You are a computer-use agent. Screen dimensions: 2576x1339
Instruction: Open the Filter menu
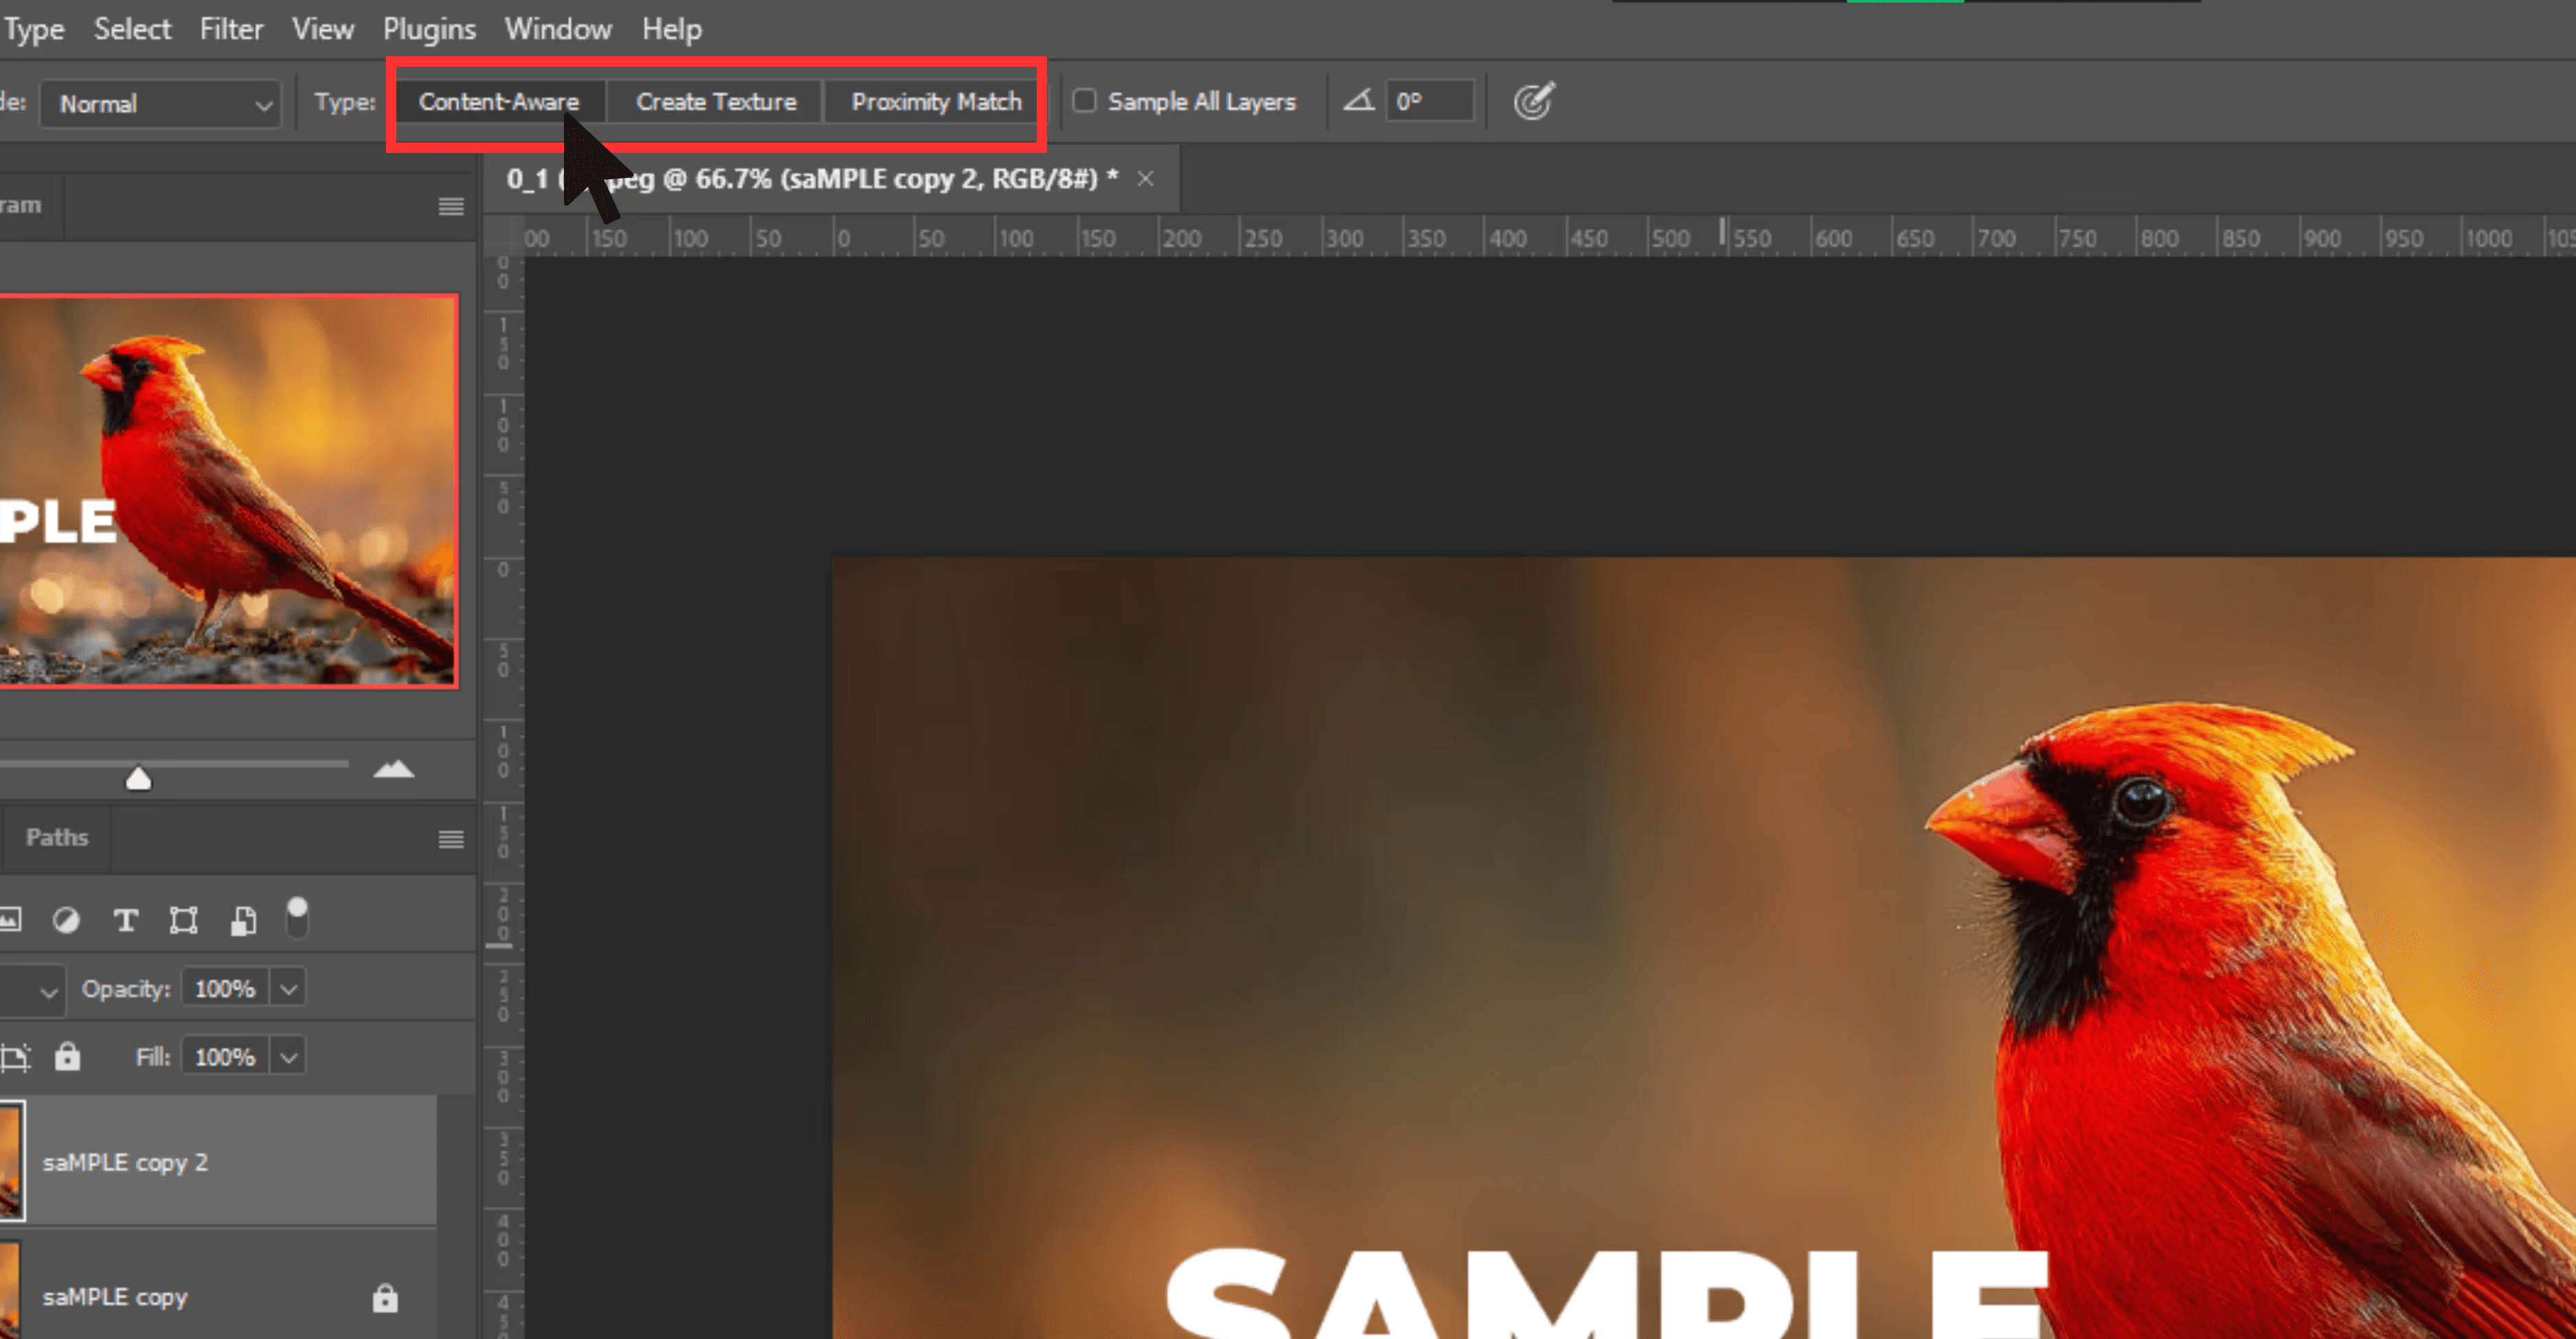pyautogui.click(x=231, y=29)
